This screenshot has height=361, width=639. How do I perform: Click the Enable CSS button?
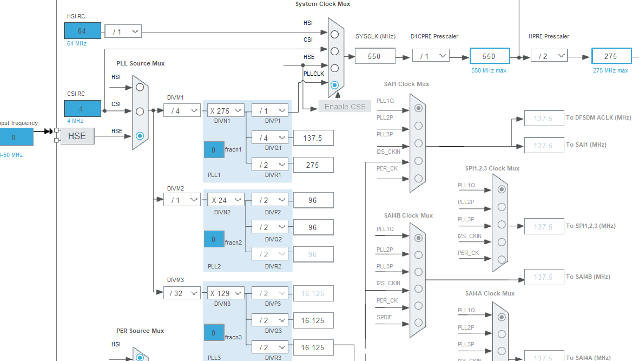pos(345,107)
